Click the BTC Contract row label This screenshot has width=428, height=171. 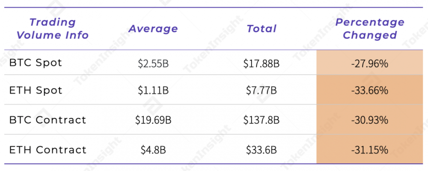48,120
